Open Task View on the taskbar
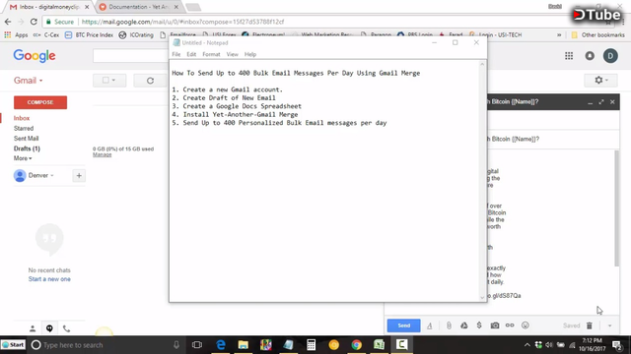 (x=197, y=345)
